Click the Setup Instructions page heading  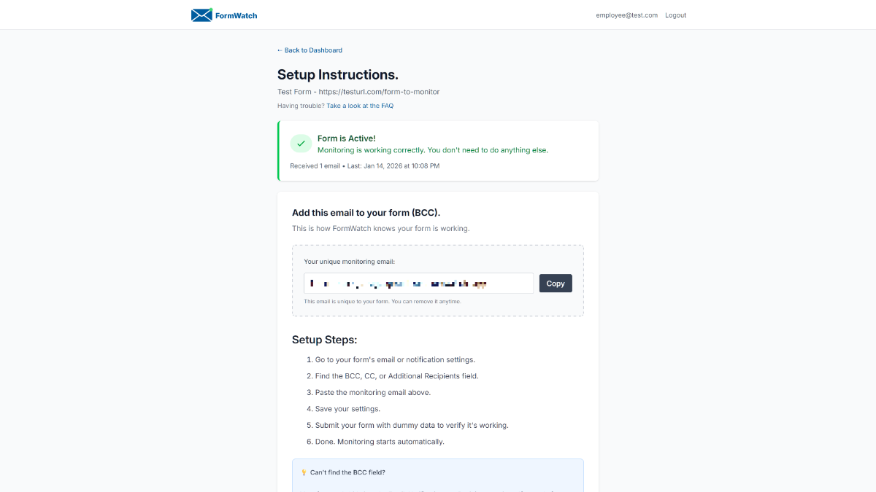pos(338,74)
